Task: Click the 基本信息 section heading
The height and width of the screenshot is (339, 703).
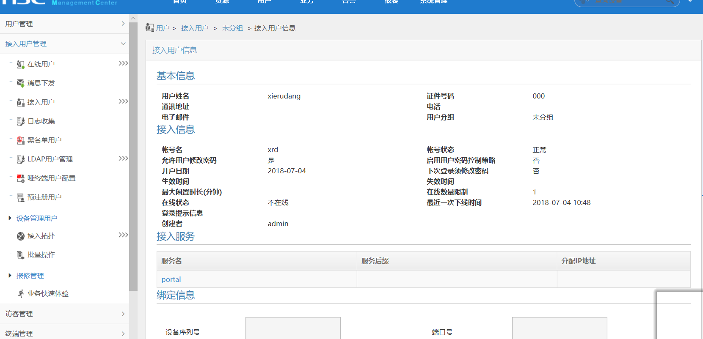Action: click(176, 76)
